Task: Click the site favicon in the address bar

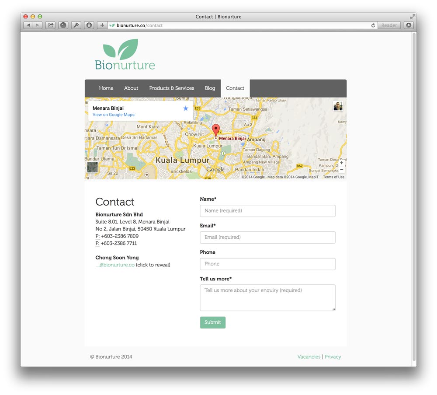Action: pos(112,25)
